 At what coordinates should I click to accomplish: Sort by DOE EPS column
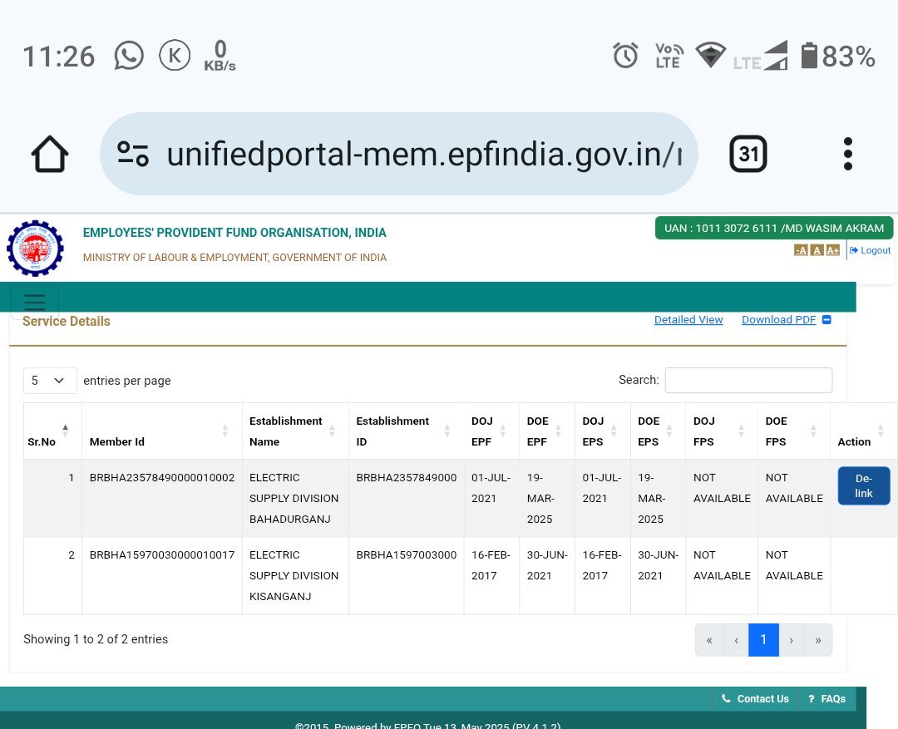tap(658, 431)
